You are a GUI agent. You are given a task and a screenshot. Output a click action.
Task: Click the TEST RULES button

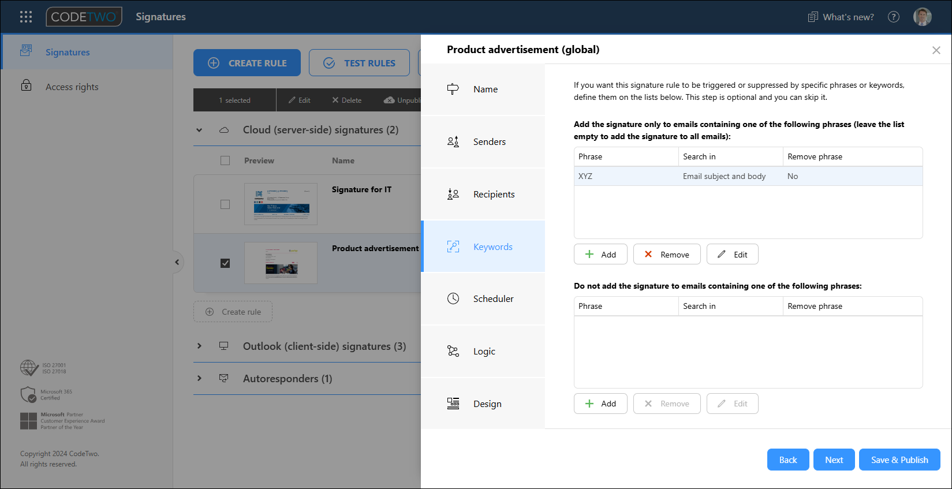359,63
